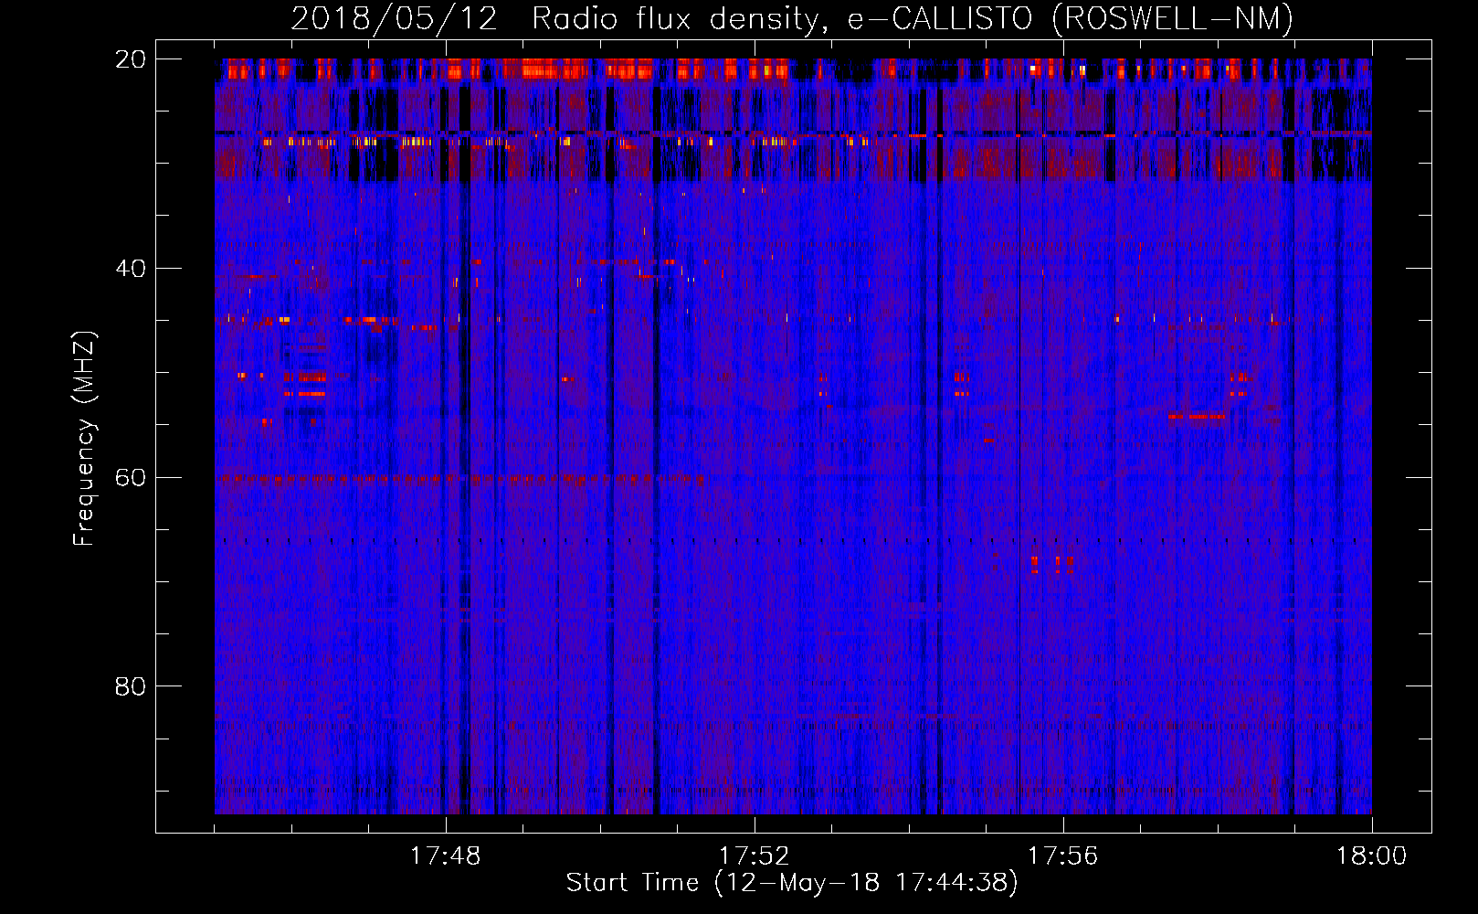Click the 17:56 time tick label

[x=1063, y=856]
